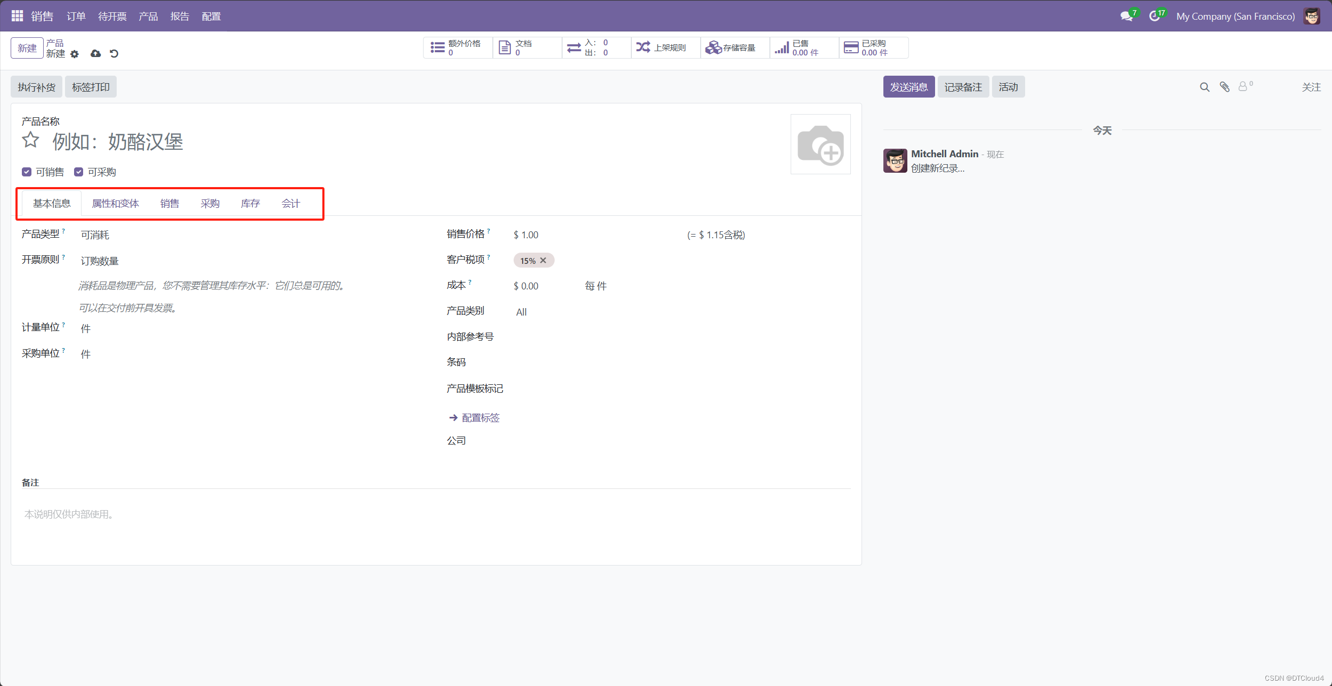Viewport: 1332px width, 686px height.
Task: Open the 产品类型 dropdown showing 可消耗
Action: click(x=95, y=235)
